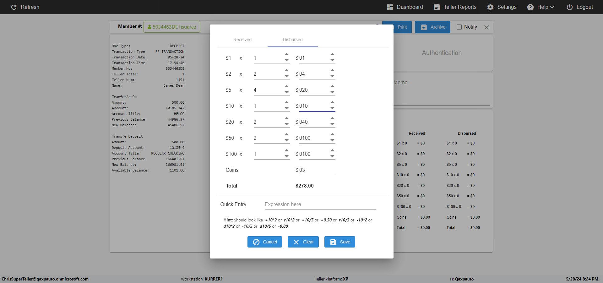Decrease the $50 amount value
This screenshot has width=603, height=283.
[332, 140]
